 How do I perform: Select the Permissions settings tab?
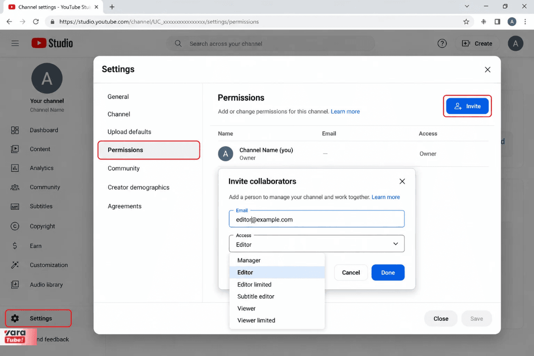click(x=149, y=150)
